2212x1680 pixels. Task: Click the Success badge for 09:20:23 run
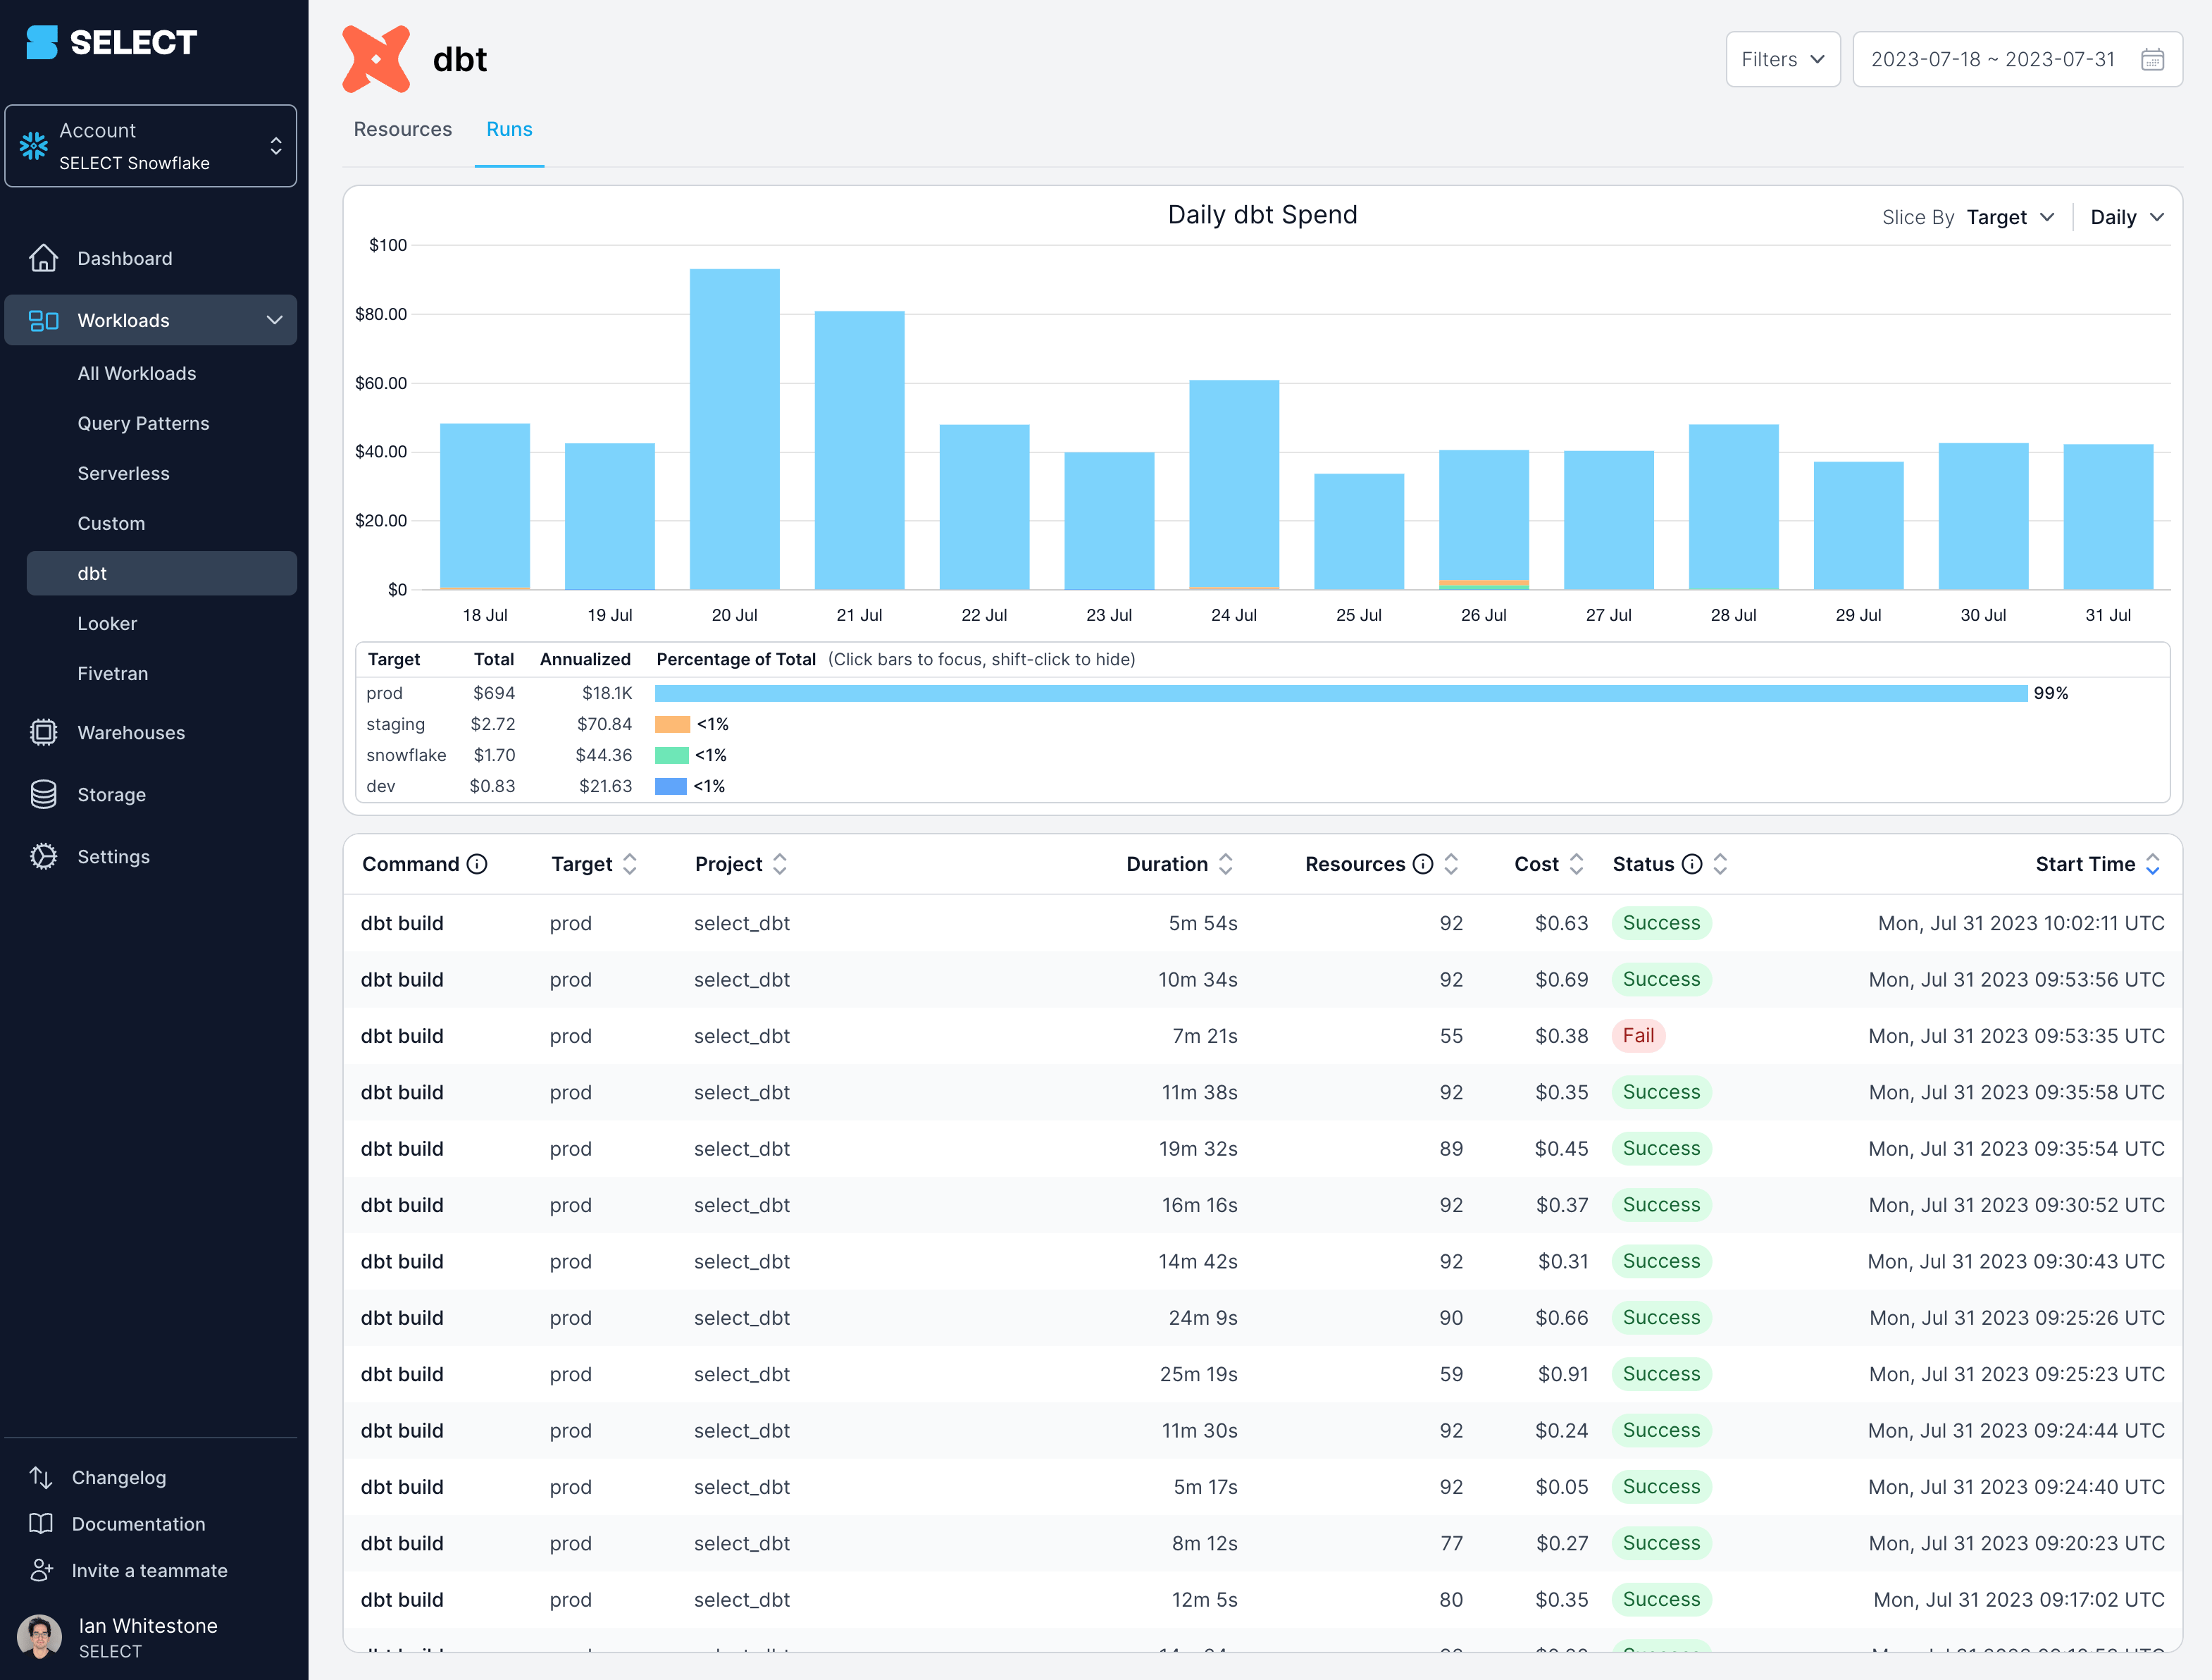click(x=1661, y=1543)
